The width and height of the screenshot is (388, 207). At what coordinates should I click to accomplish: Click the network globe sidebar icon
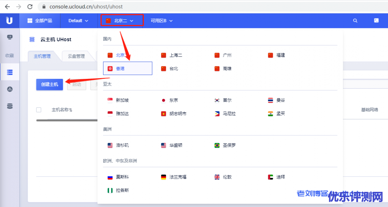10,89
